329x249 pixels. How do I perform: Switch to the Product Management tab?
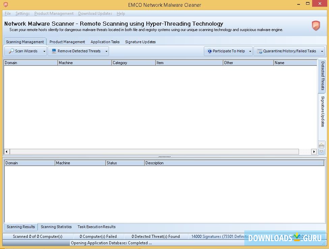tap(67, 42)
